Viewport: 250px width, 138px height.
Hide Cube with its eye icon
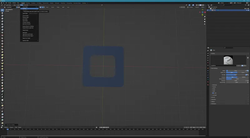[247, 10]
